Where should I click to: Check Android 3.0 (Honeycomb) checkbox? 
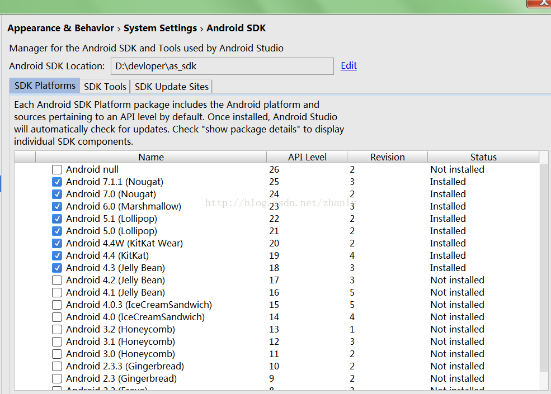[57, 354]
